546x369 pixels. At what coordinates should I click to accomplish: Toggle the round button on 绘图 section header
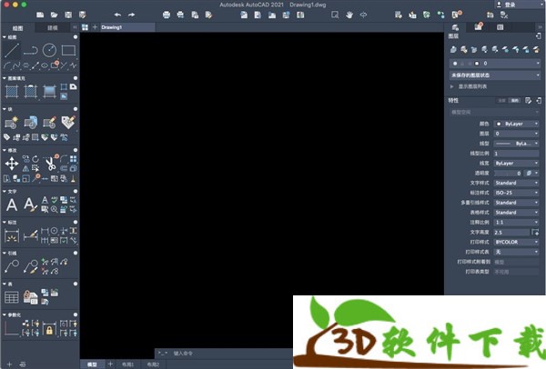click(x=76, y=37)
